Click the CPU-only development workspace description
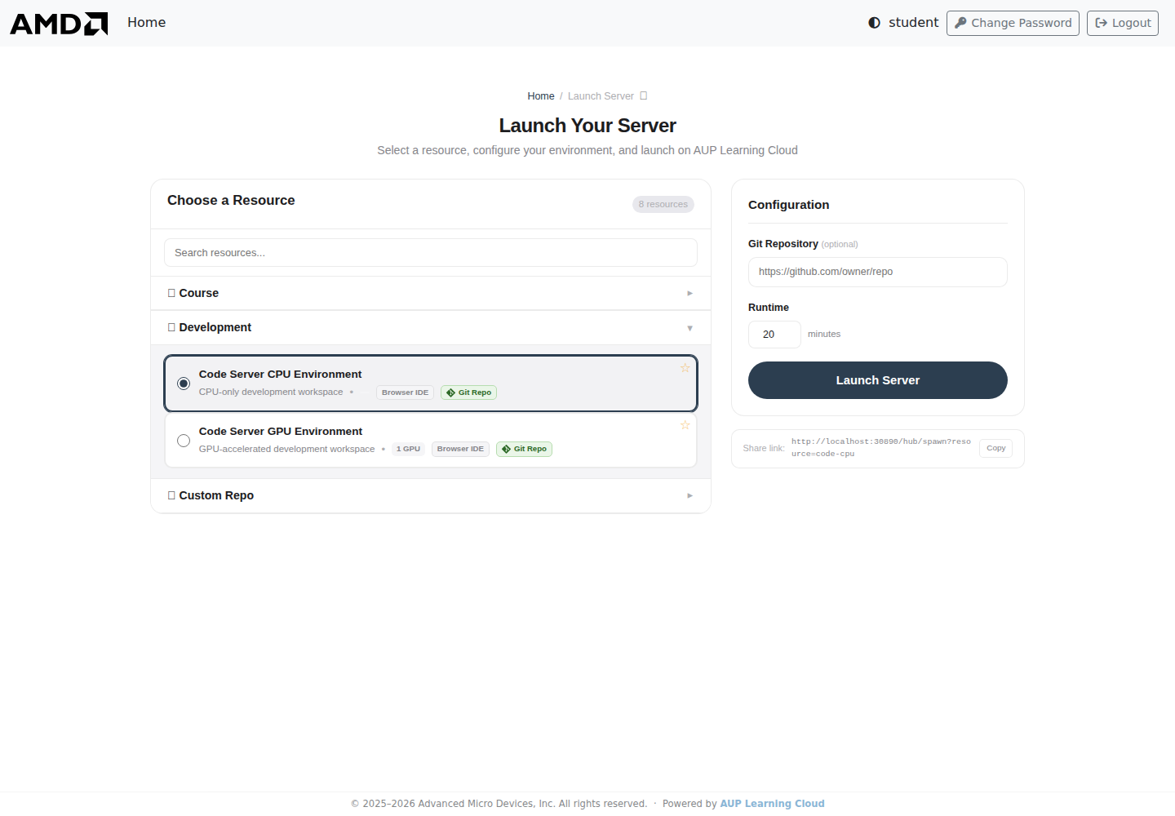This screenshot has width=1175, height=816. pos(271,392)
